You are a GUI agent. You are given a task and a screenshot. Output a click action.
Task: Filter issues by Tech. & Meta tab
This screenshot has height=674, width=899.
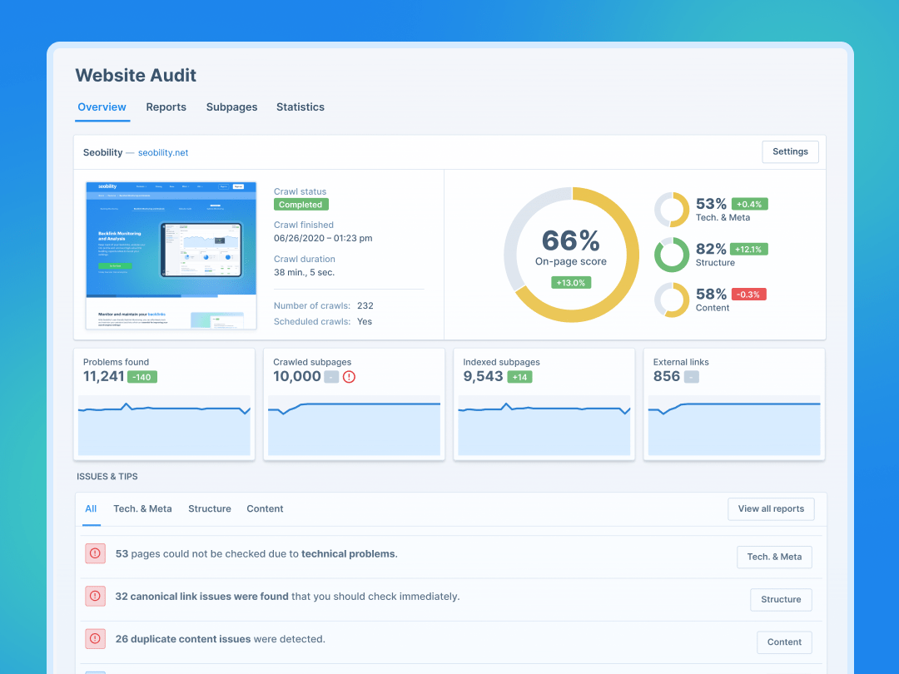click(142, 508)
